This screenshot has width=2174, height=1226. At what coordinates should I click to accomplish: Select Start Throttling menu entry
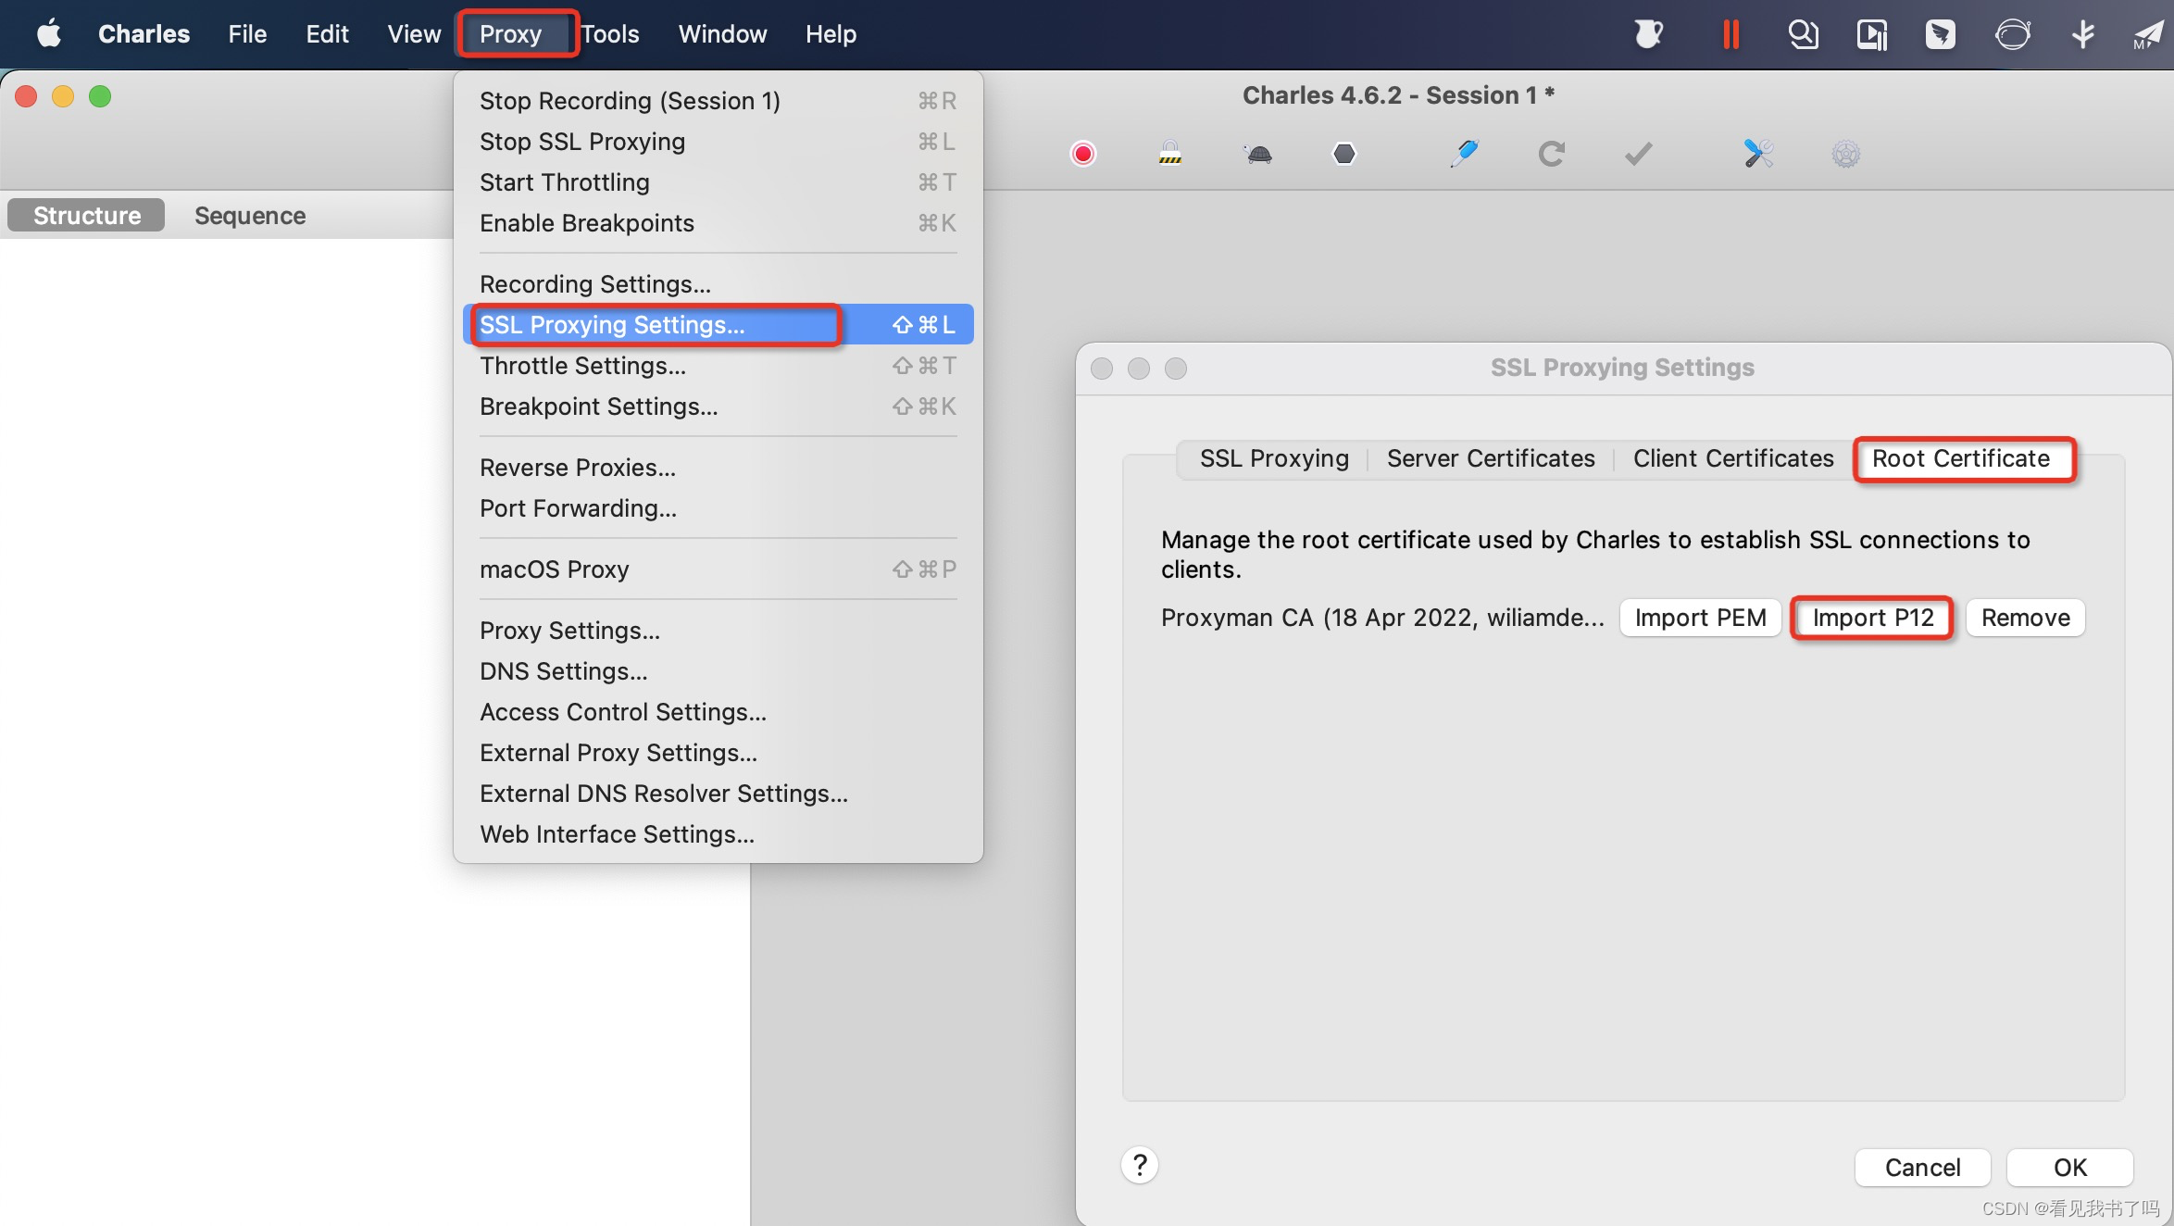565,182
